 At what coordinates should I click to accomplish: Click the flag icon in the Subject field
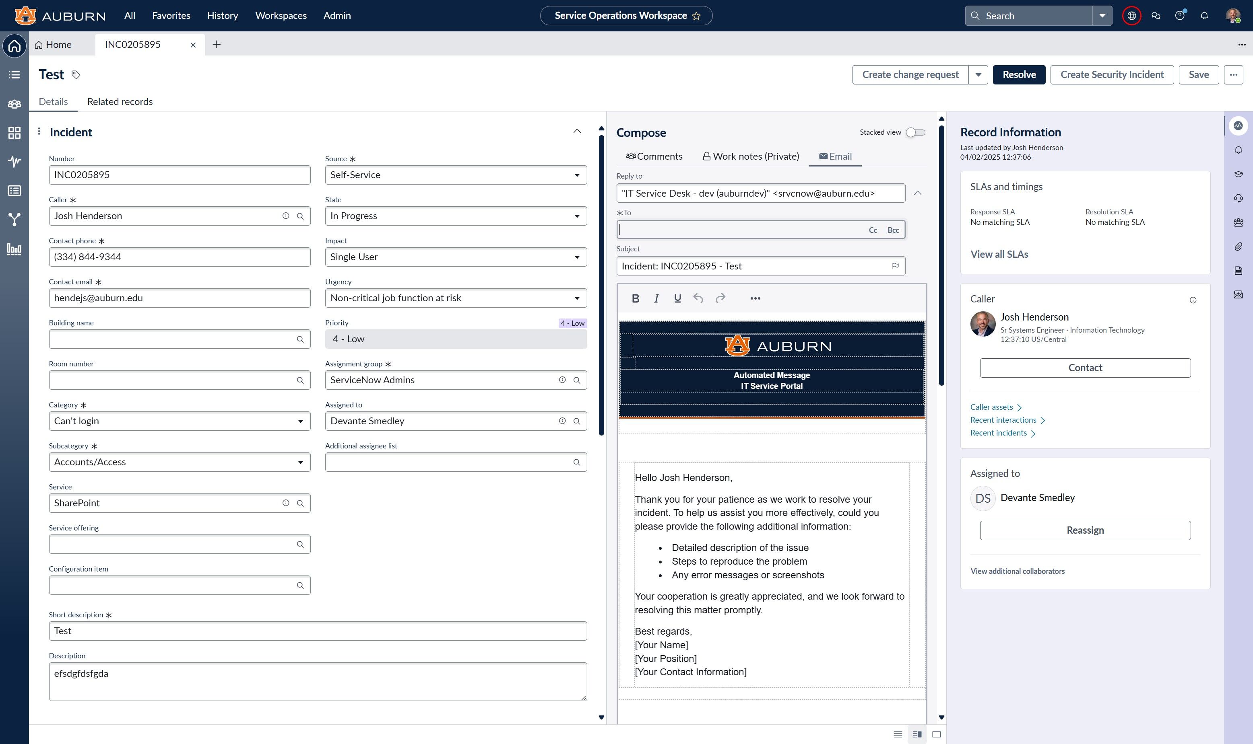click(x=895, y=266)
